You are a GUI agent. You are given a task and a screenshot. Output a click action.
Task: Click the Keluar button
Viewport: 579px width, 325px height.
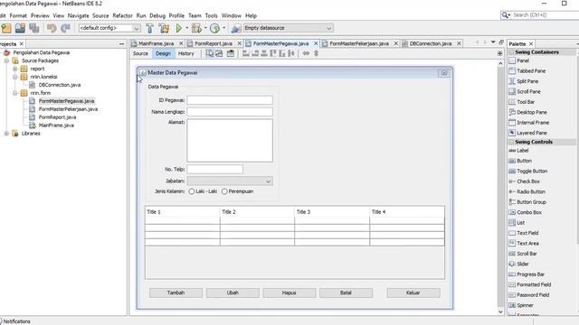pyautogui.click(x=413, y=292)
